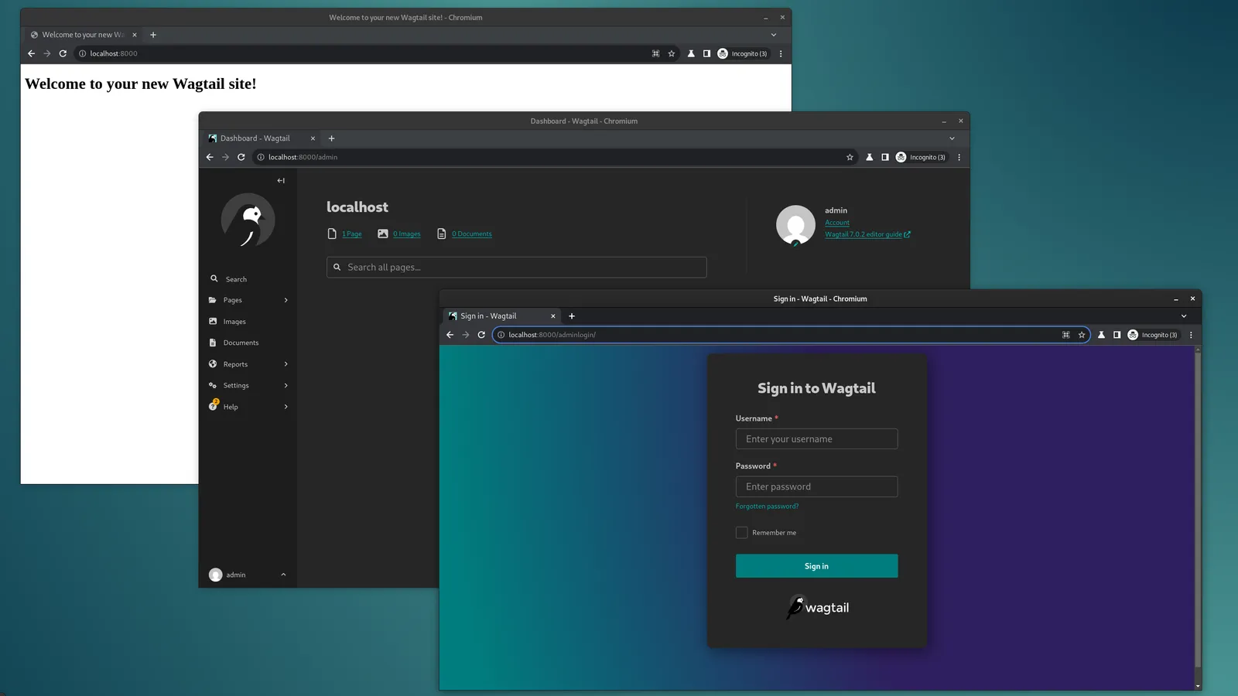The height and width of the screenshot is (696, 1238).
Task: Bookmark the page in Sign in window
Action: click(x=1082, y=335)
